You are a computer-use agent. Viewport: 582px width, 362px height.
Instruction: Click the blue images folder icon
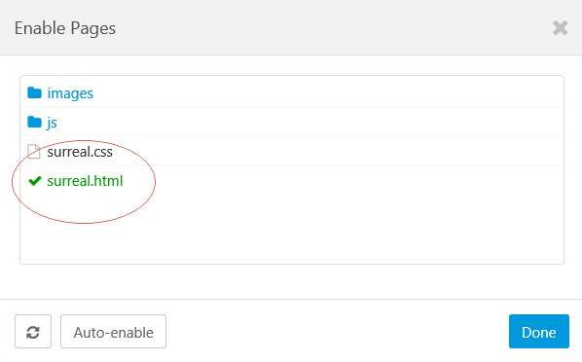click(34, 92)
